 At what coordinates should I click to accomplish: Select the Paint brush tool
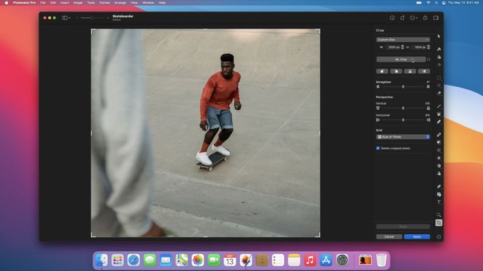439,106
